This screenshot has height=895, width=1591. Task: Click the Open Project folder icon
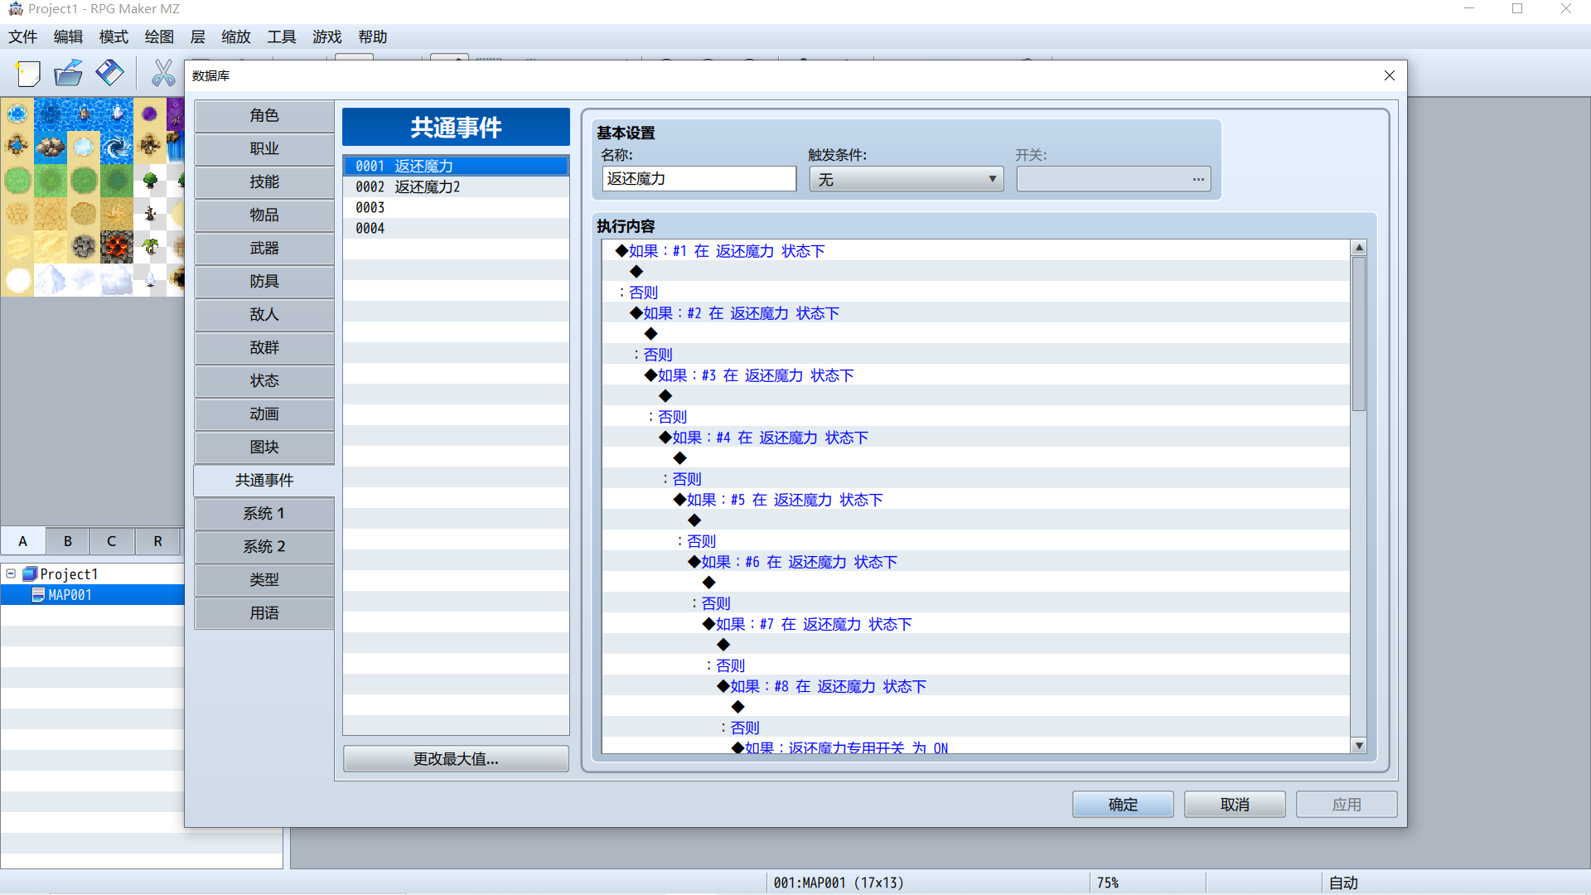69,74
